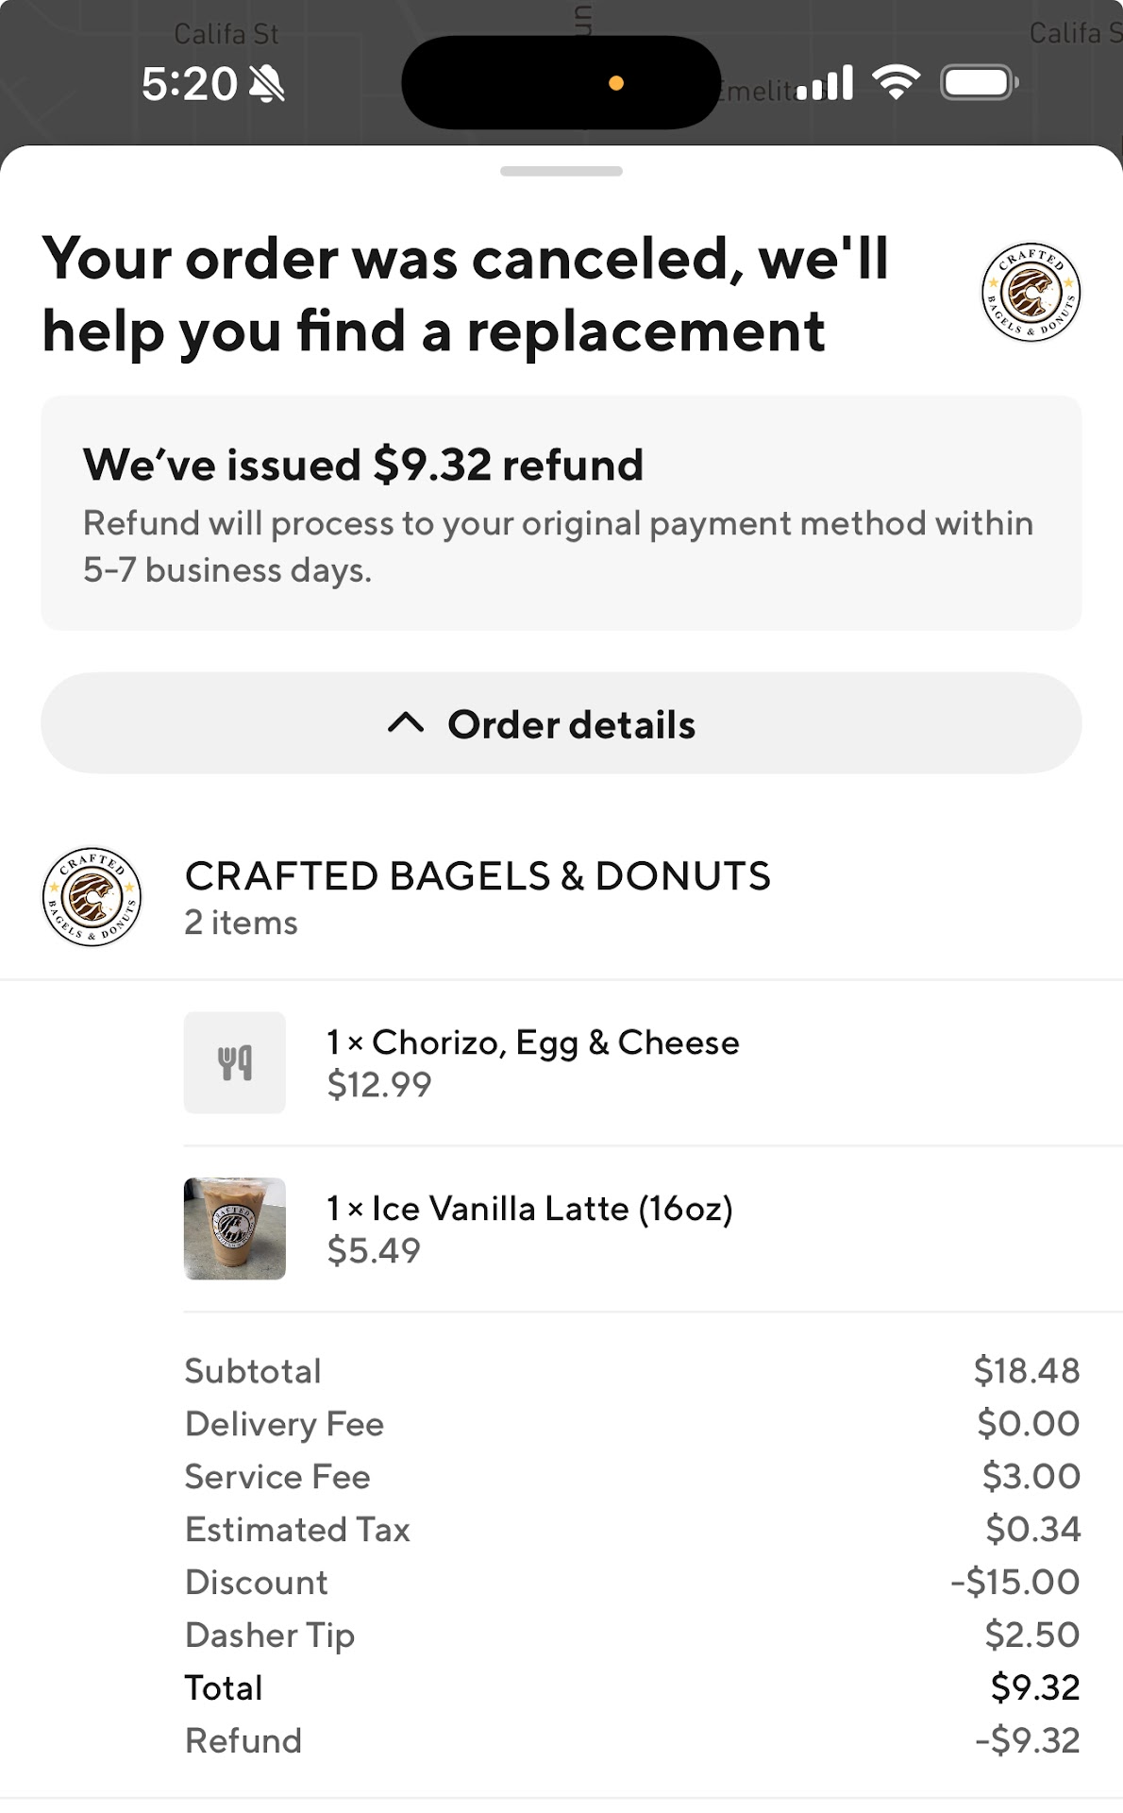Open CRAFTED BAGELS & DONUTS store name
1123x1813 pixels.
coord(478,876)
